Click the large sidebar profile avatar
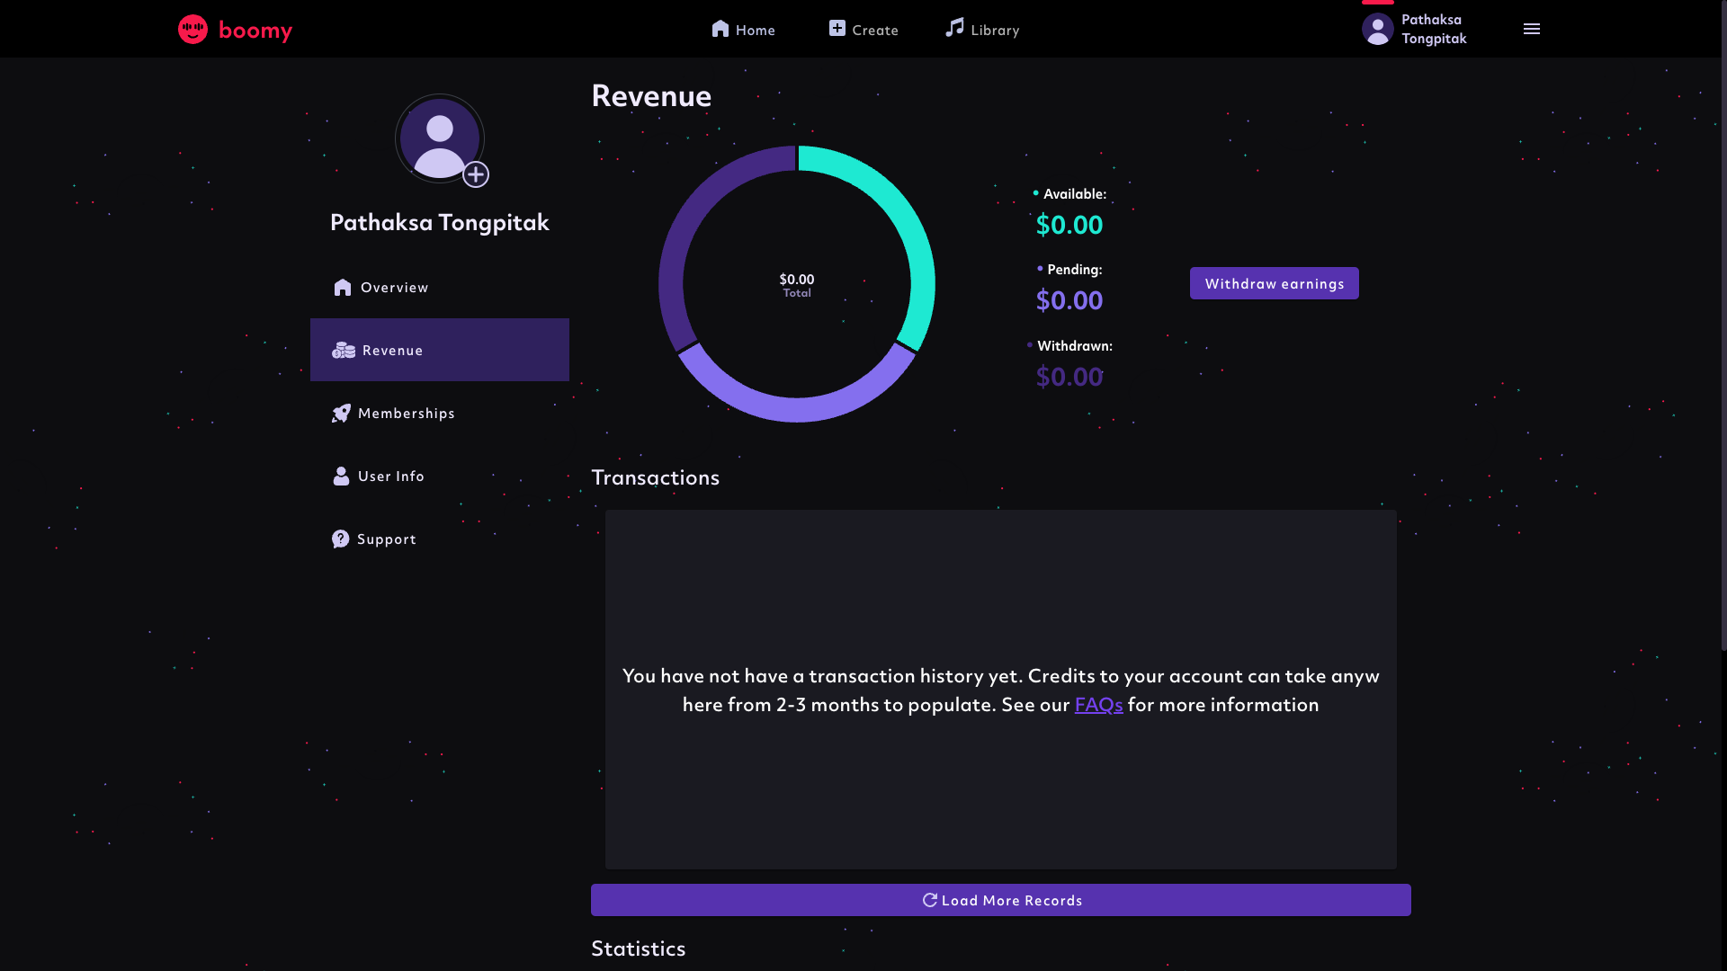The width and height of the screenshot is (1727, 971). point(438,138)
